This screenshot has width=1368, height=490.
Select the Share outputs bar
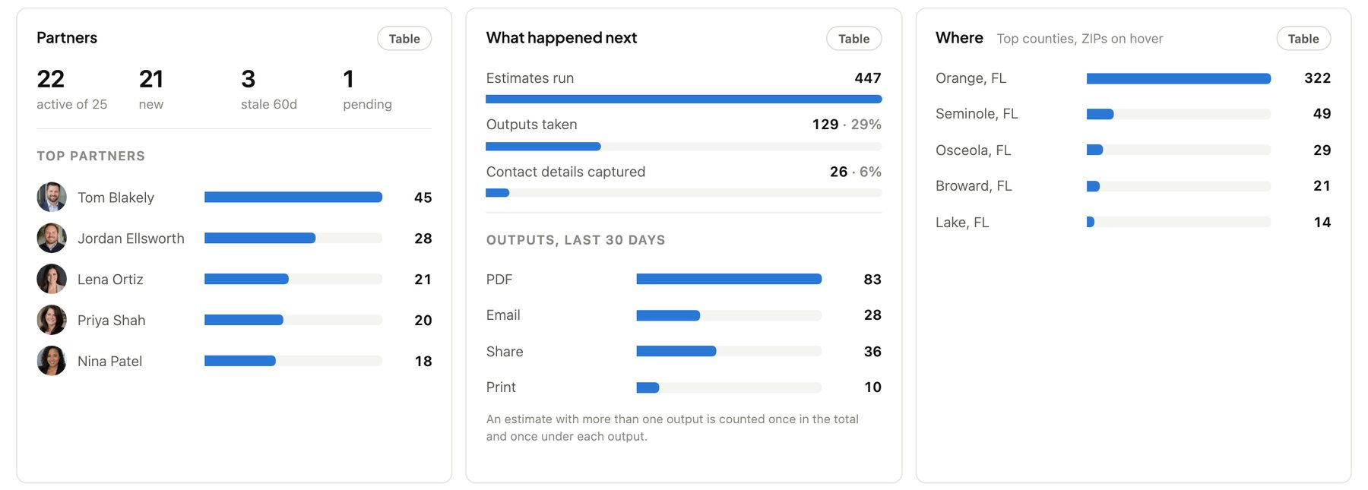(x=729, y=352)
